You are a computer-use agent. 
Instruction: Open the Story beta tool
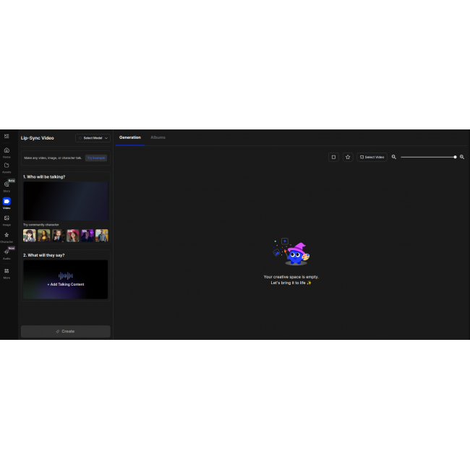coord(7,185)
